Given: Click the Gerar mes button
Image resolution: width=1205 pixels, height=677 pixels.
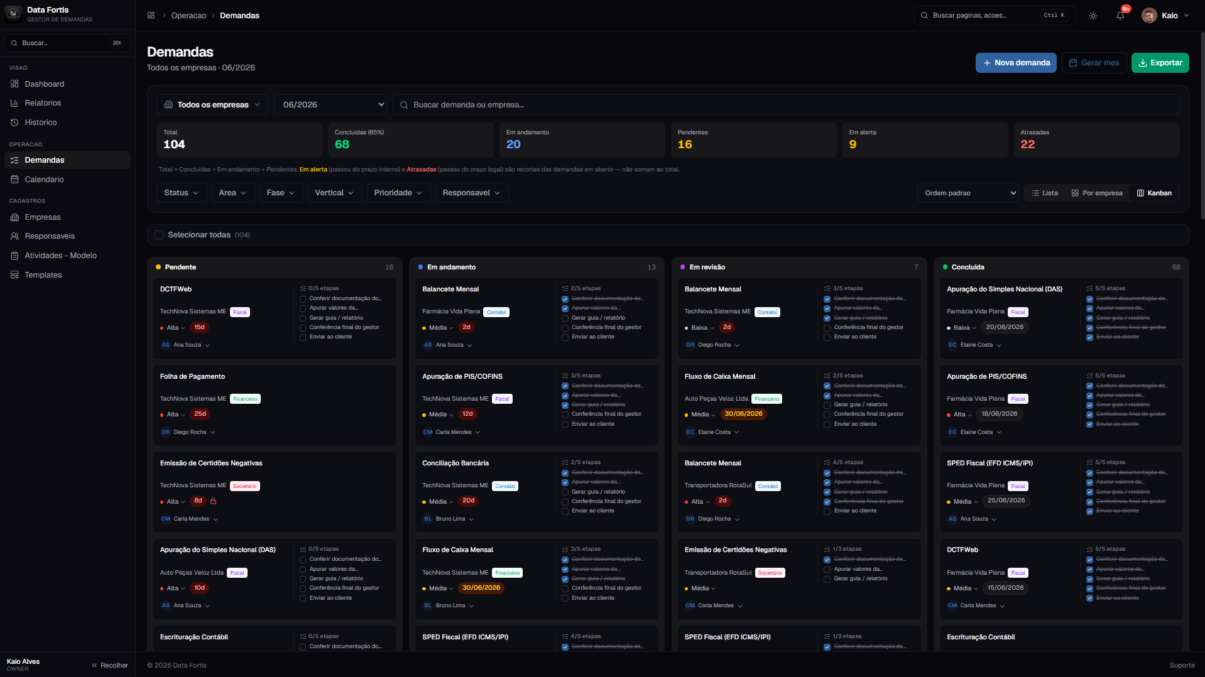Looking at the screenshot, I should [x=1094, y=63].
